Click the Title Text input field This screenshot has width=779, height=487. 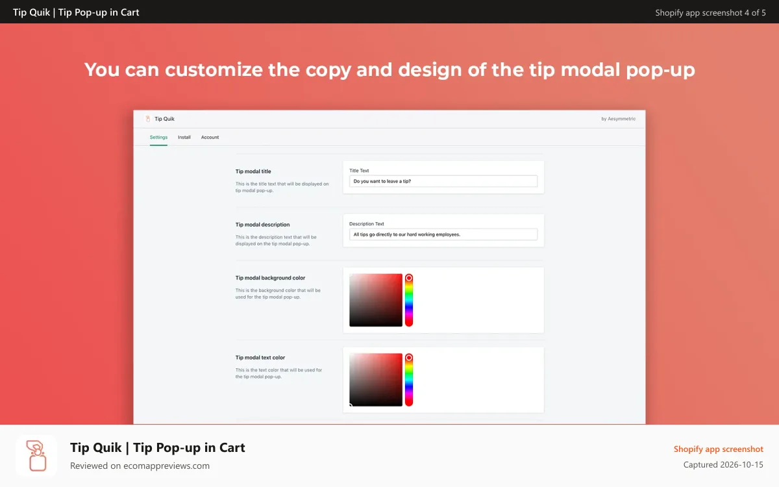coord(443,181)
